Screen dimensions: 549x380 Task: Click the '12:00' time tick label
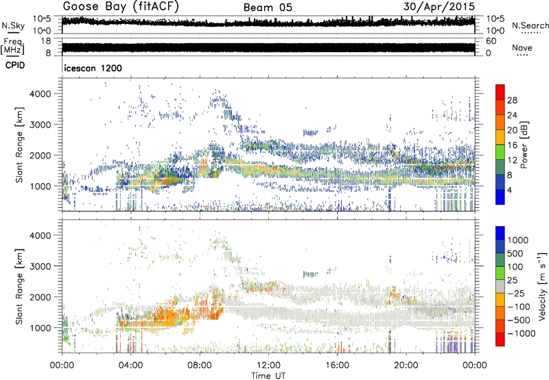(268, 366)
